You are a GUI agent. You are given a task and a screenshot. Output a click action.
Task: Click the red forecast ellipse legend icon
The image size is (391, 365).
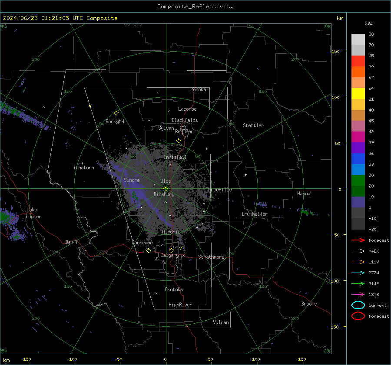point(358,316)
